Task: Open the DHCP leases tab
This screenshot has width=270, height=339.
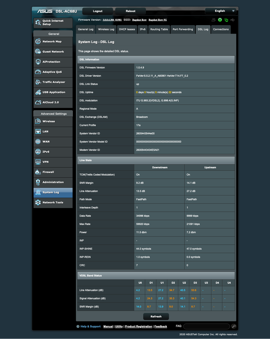Action: (x=127, y=30)
